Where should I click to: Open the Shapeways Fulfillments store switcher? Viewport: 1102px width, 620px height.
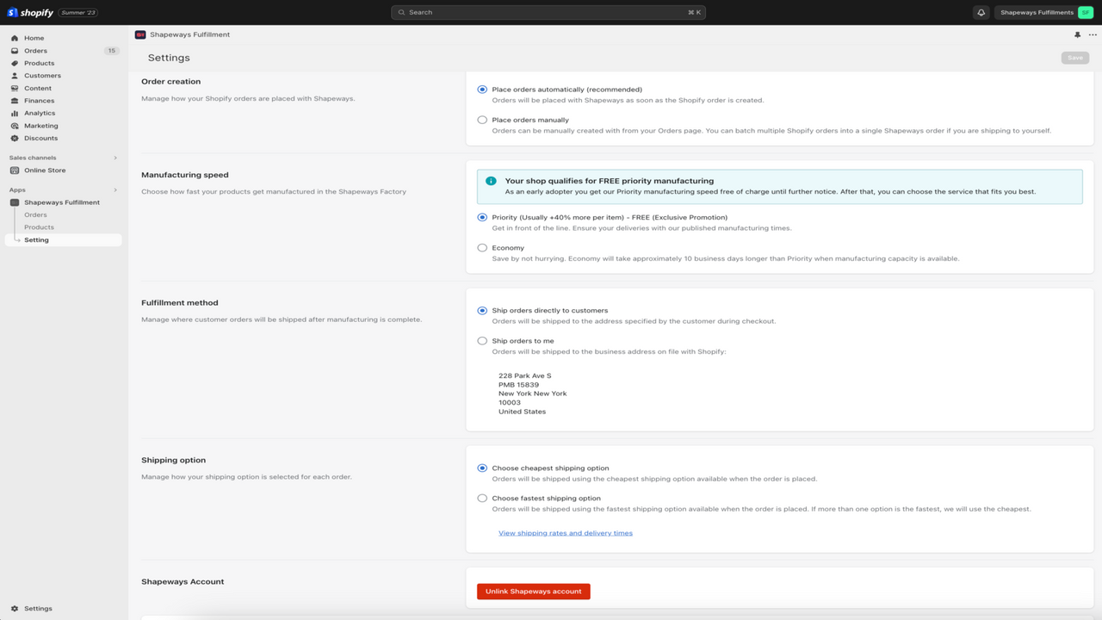click(1045, 13)
